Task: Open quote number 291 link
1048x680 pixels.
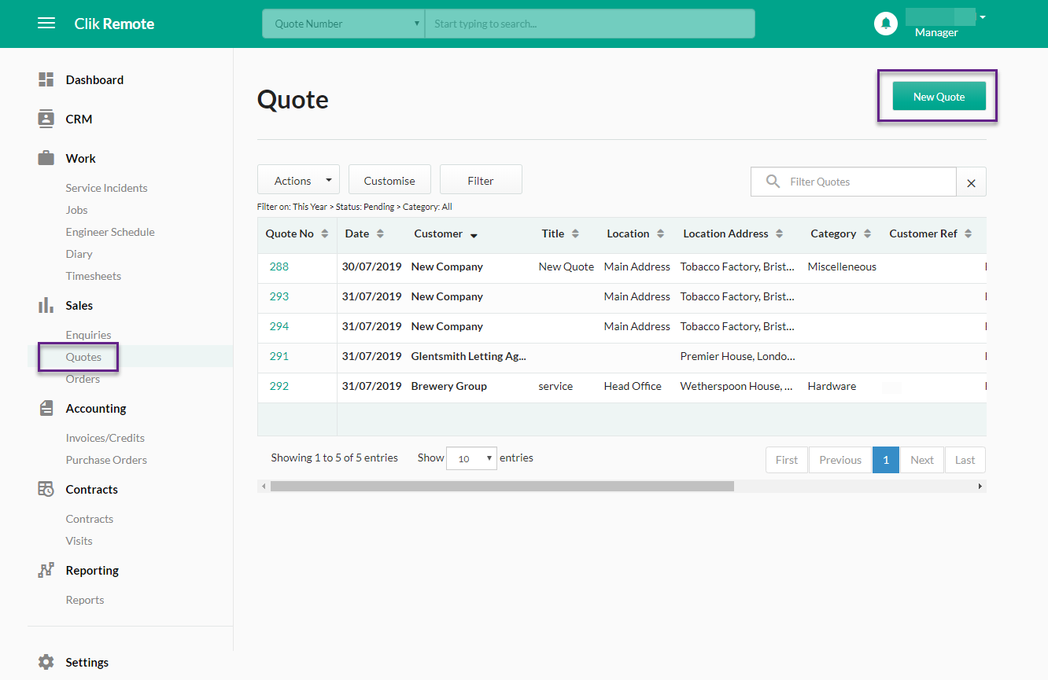Action: [x=279, y=356]
